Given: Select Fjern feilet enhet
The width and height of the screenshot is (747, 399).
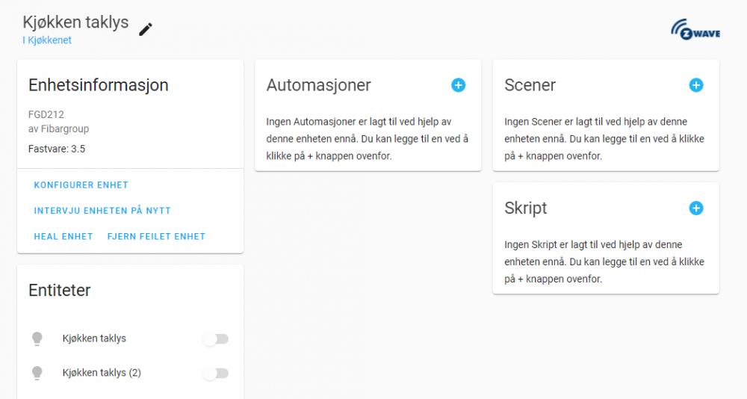Looking at the screenshot, I should tap(156, 237).
